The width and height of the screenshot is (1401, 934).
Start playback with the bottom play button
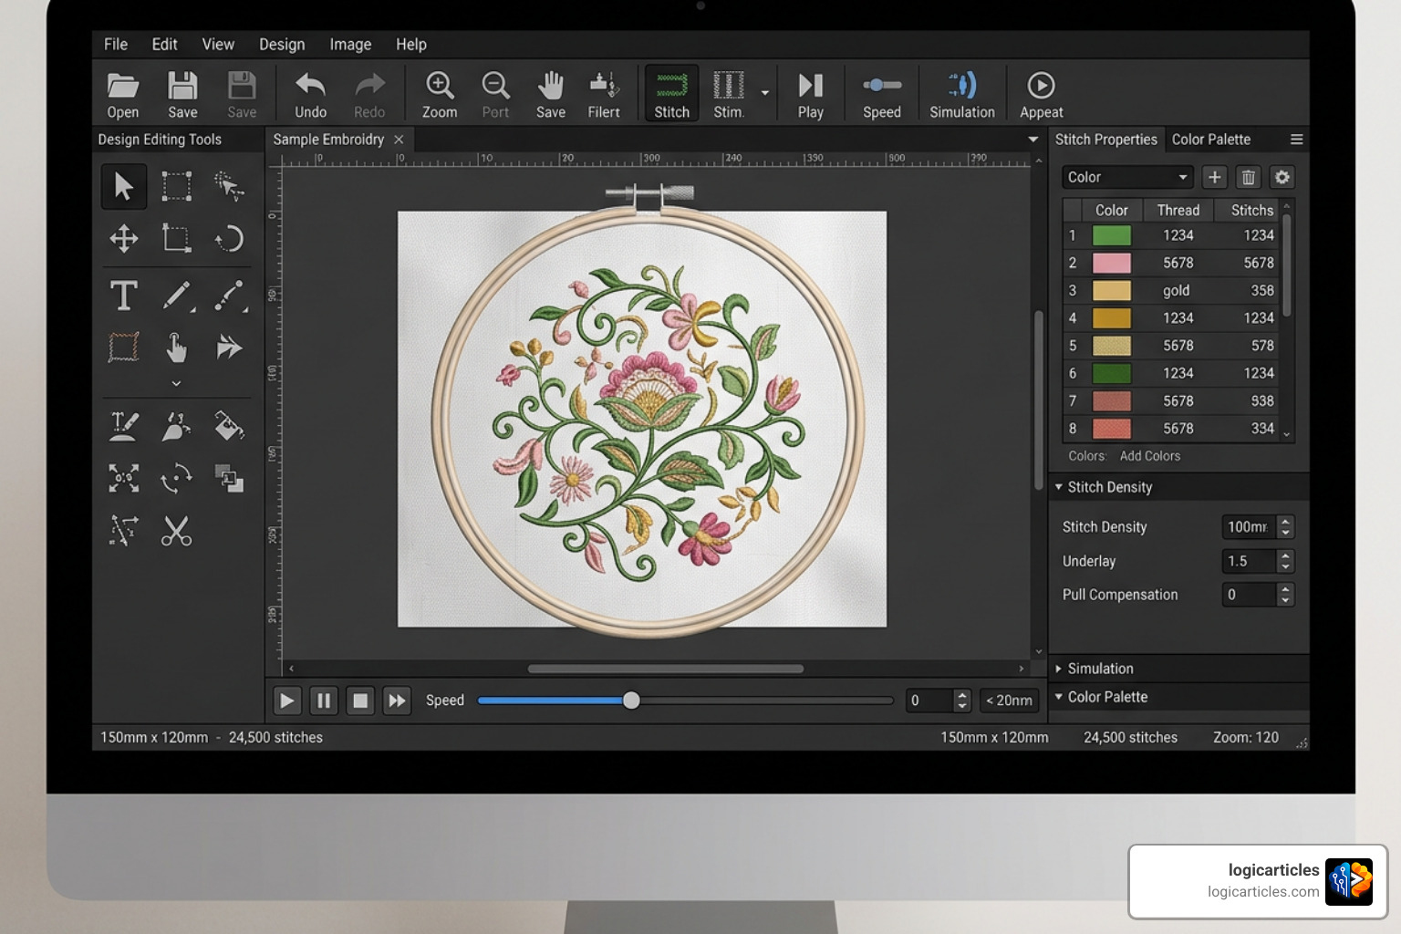(286, 700)
